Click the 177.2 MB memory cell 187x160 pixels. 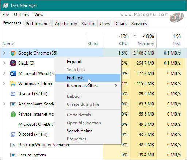point(143,73)
